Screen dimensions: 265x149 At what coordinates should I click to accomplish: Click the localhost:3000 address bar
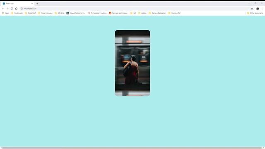(135, 9)
